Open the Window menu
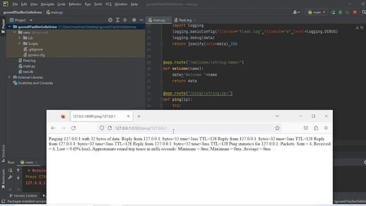366x206 pixels. (x=121, y=4)
